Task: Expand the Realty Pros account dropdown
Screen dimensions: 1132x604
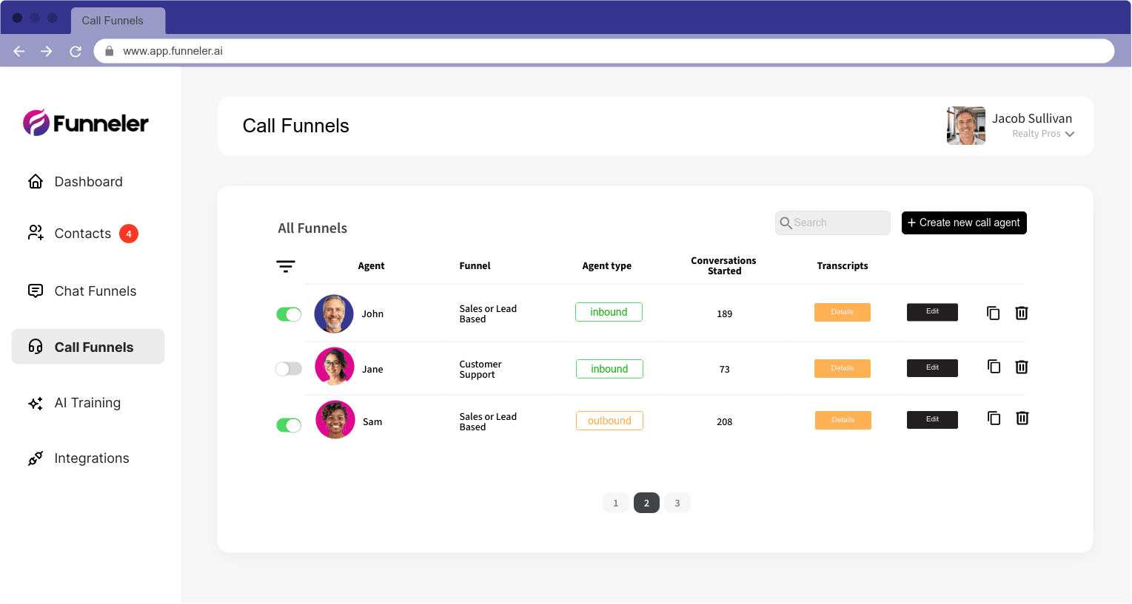Action: tap(1070, 134)
